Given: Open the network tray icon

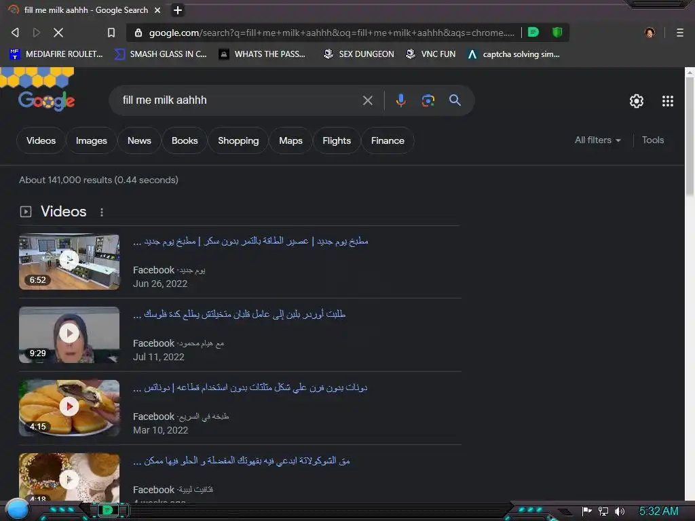Looking at the screenshot, I should click(603, 512).
